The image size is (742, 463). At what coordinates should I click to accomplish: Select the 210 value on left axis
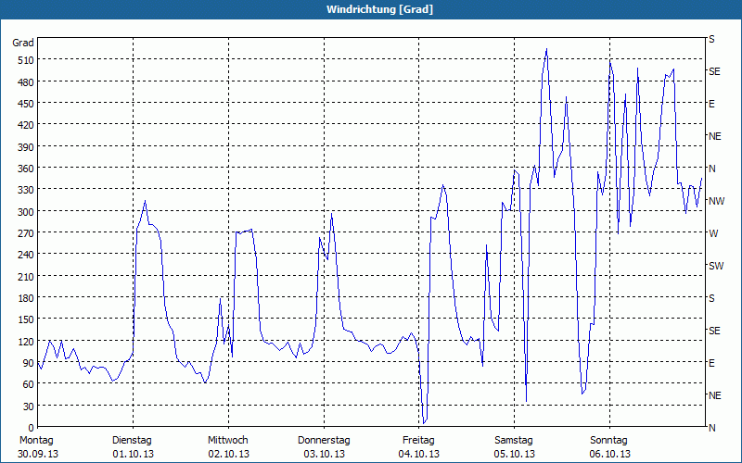coord(26,276)
